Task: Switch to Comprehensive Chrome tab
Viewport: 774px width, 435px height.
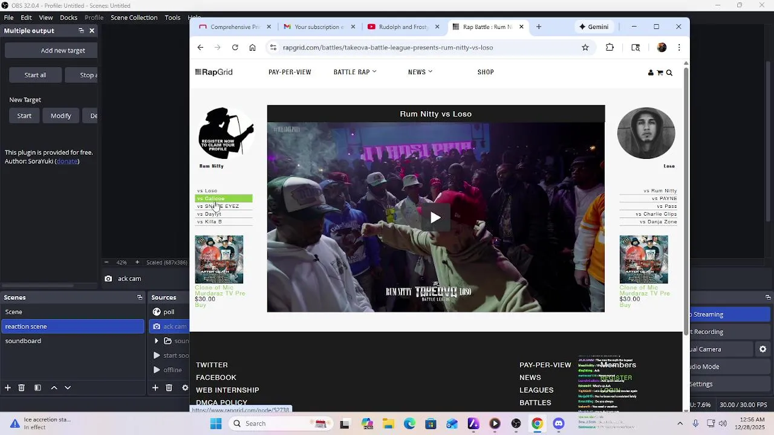Action: click(236, 27)
